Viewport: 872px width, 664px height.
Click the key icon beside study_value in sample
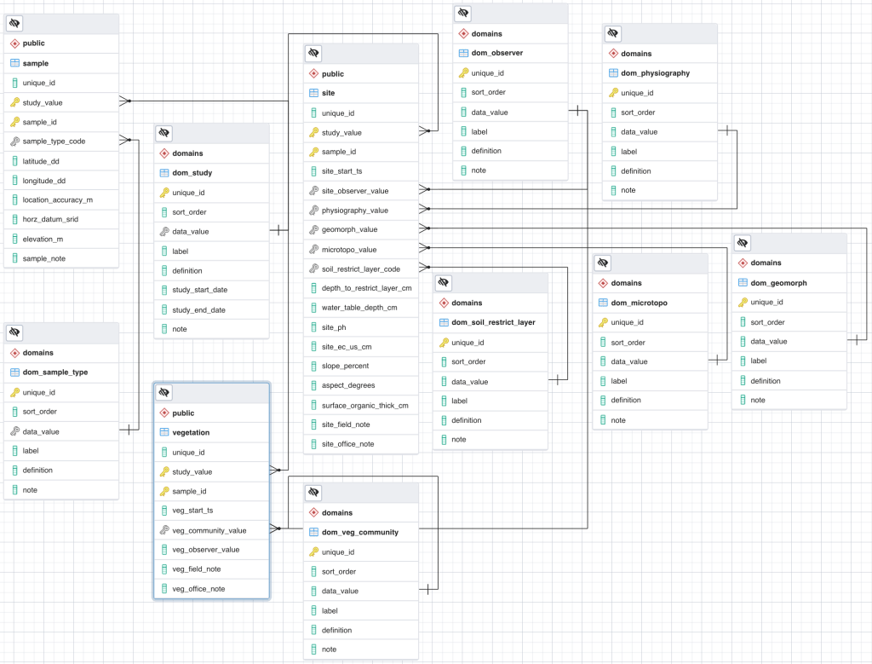(14, 102)
